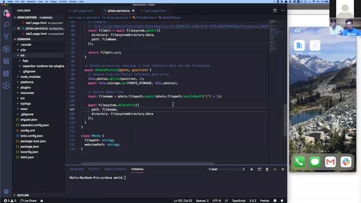Open the Code menu in menu bar
The height and width of the screenshot is (203, 361).
(x=10, y=1)
